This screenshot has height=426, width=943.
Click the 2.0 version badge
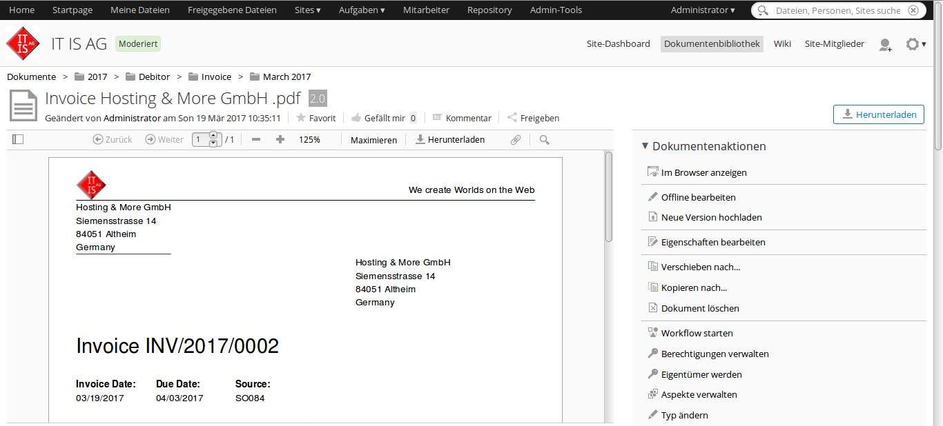click(318, 99)
